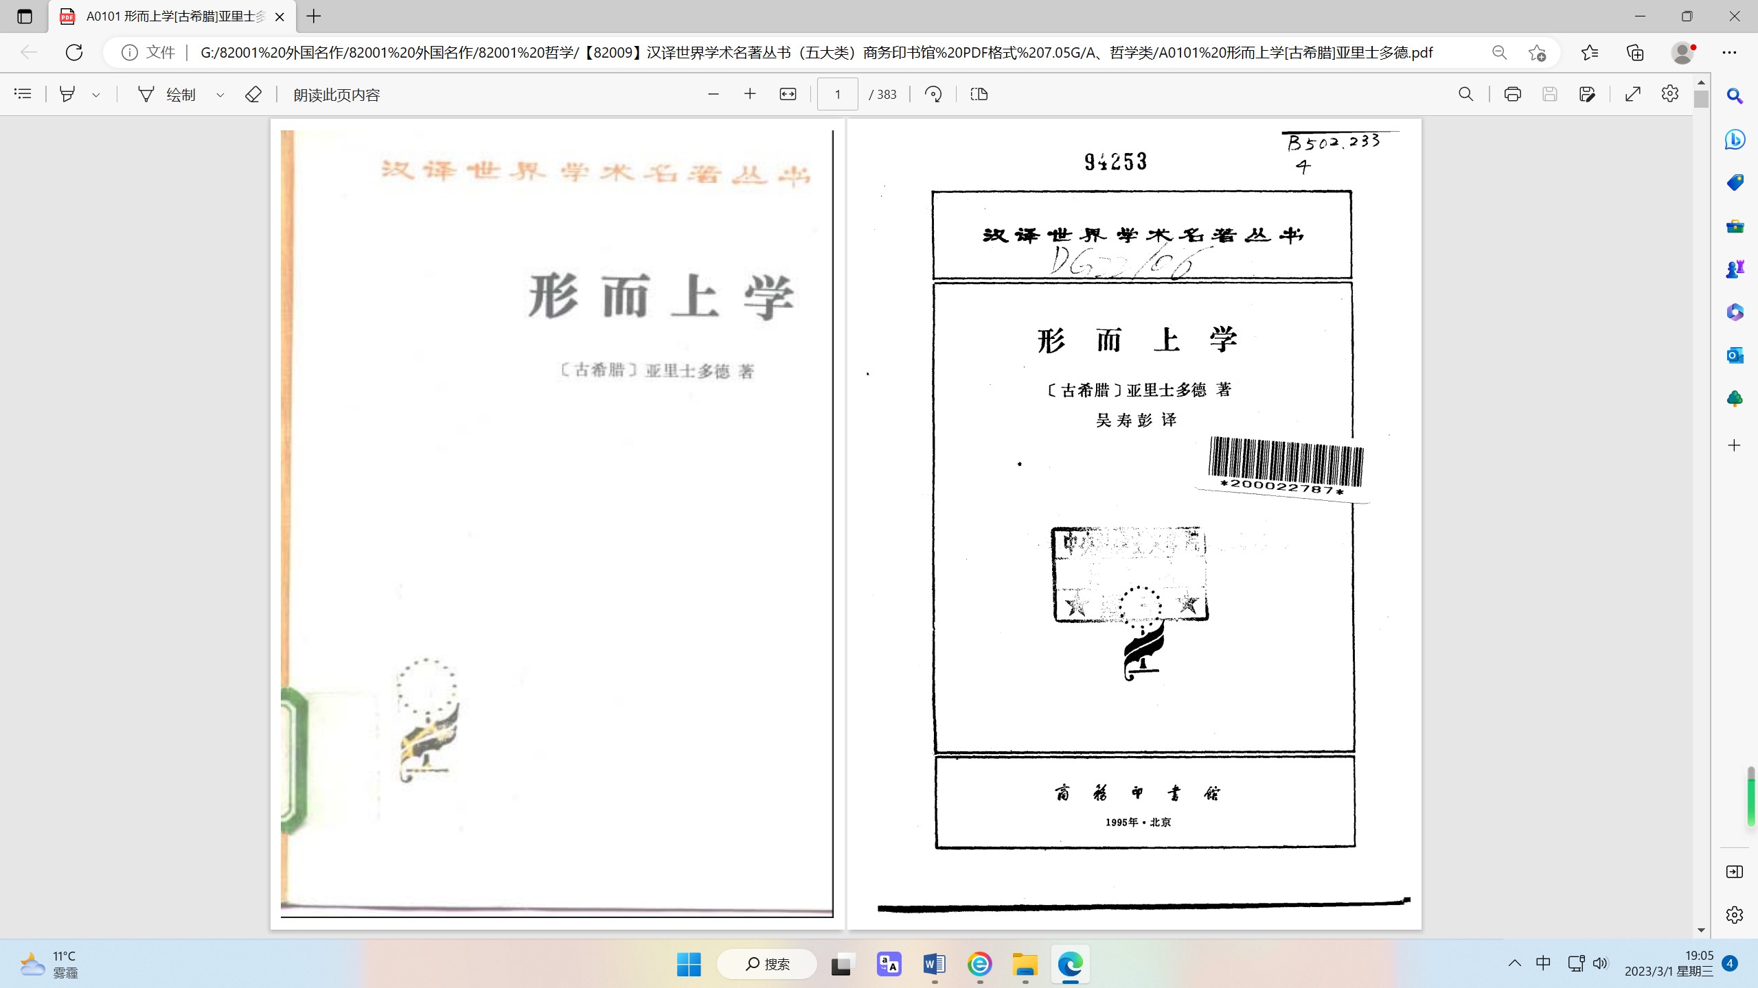This screenshot has width=1758, height=988.
Task: Select the highlight tool
Action: point(67,94)
